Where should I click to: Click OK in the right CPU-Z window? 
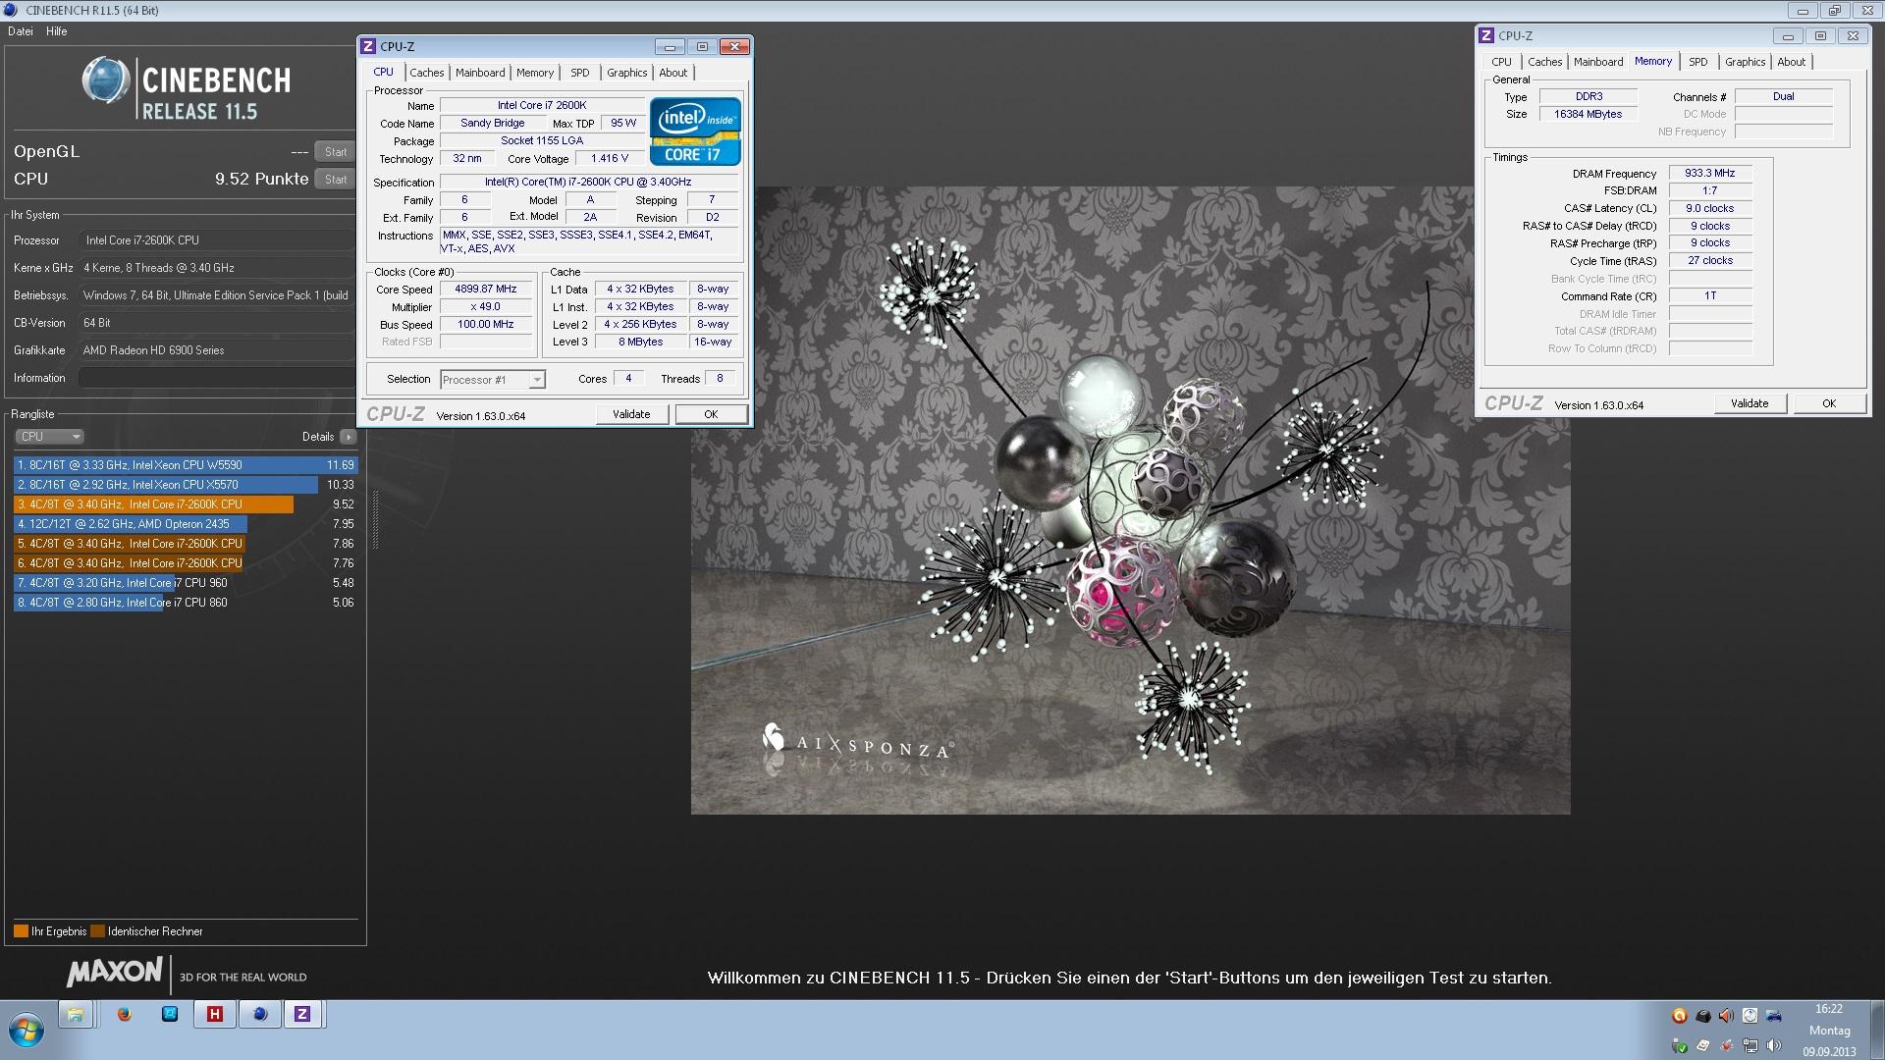(1829, 403)
